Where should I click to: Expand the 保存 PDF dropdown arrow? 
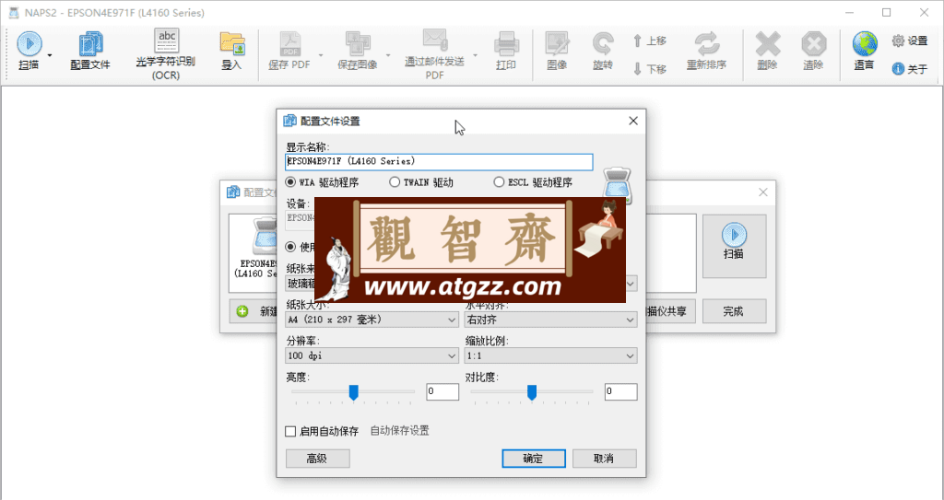(320, 55)
